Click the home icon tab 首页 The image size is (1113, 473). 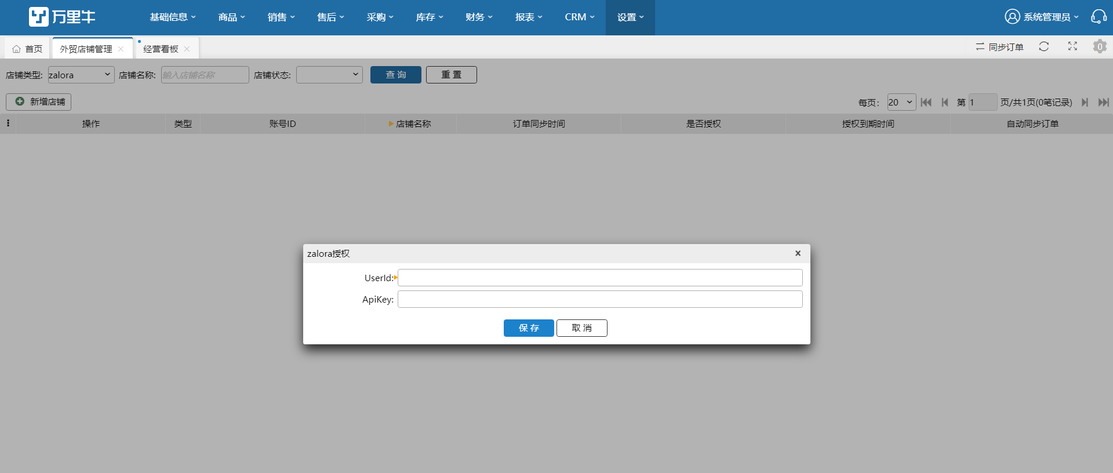tap(27, 49)
